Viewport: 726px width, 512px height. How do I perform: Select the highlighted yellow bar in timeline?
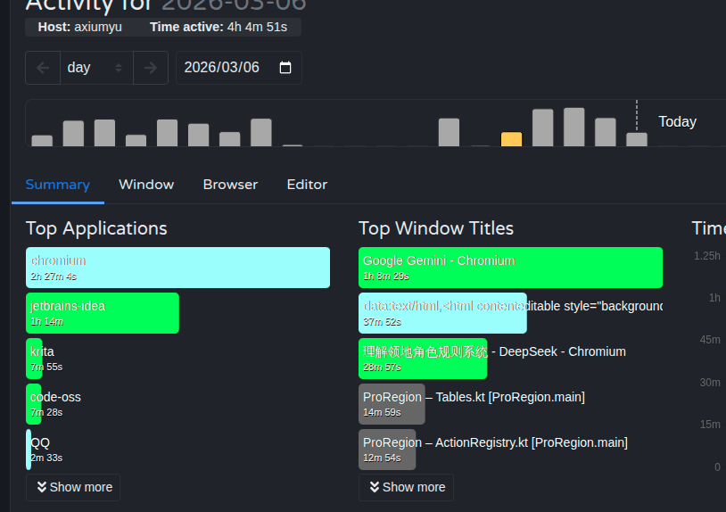click(x=511, y=139)
